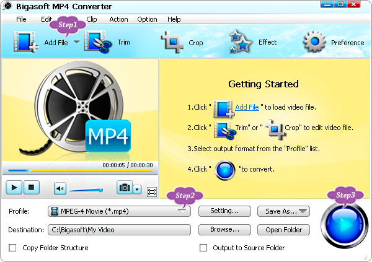Screen dimensions: 372x262
Task: Open the Edit menu
Action: (x=46, y=19)
